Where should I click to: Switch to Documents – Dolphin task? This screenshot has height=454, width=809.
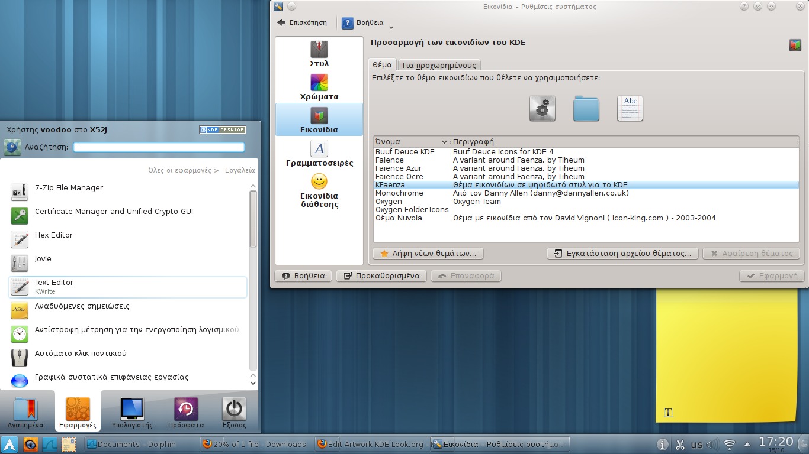139,445
